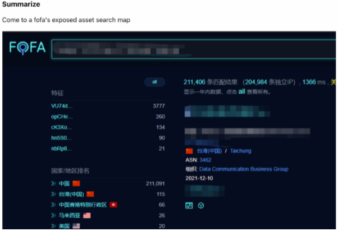The width and height of the screenshot is (338, 231).
Task: Click the 115 count for 台湾(中国)
Action: tap(161, 194)
